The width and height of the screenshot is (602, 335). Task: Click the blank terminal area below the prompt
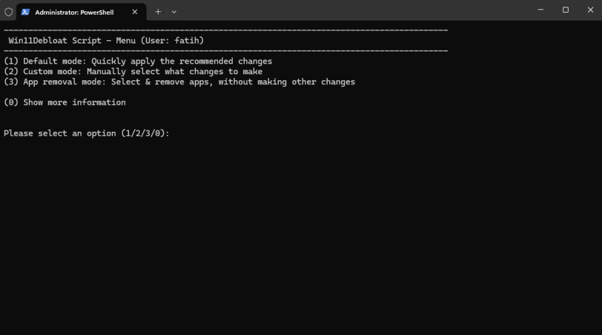[x=301, y=234]
